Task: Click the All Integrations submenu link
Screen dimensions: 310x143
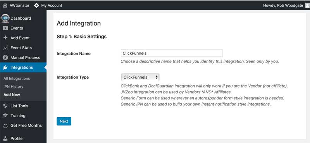Action: pyautogui.click(x=17, y=79)
